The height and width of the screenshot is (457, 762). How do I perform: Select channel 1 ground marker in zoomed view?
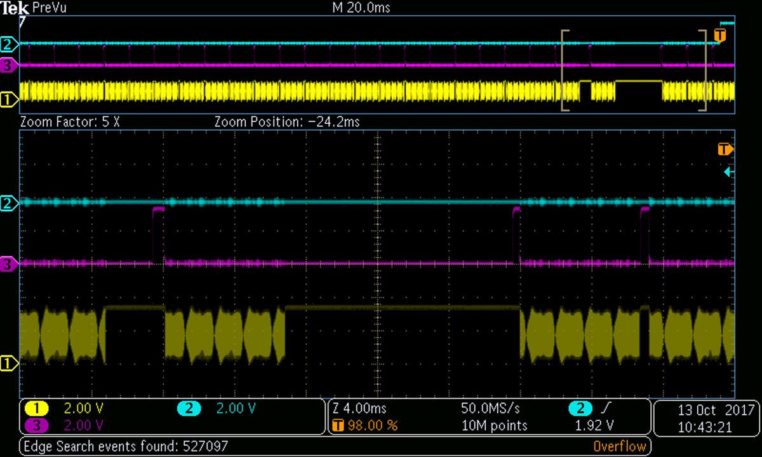[10, 364]
